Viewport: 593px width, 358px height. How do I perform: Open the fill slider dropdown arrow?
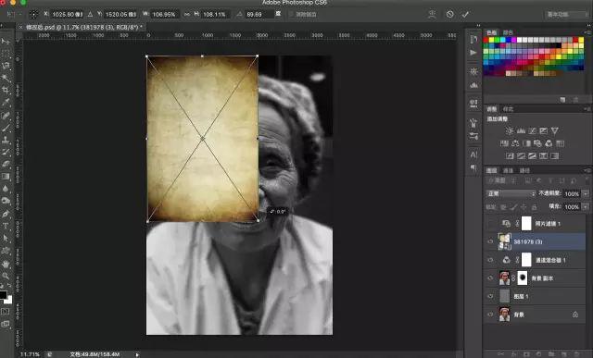(x=586, y=206)
